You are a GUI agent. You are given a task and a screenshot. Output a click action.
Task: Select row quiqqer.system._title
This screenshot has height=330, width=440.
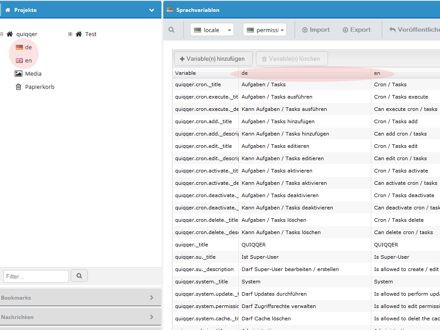coord(306,282)
